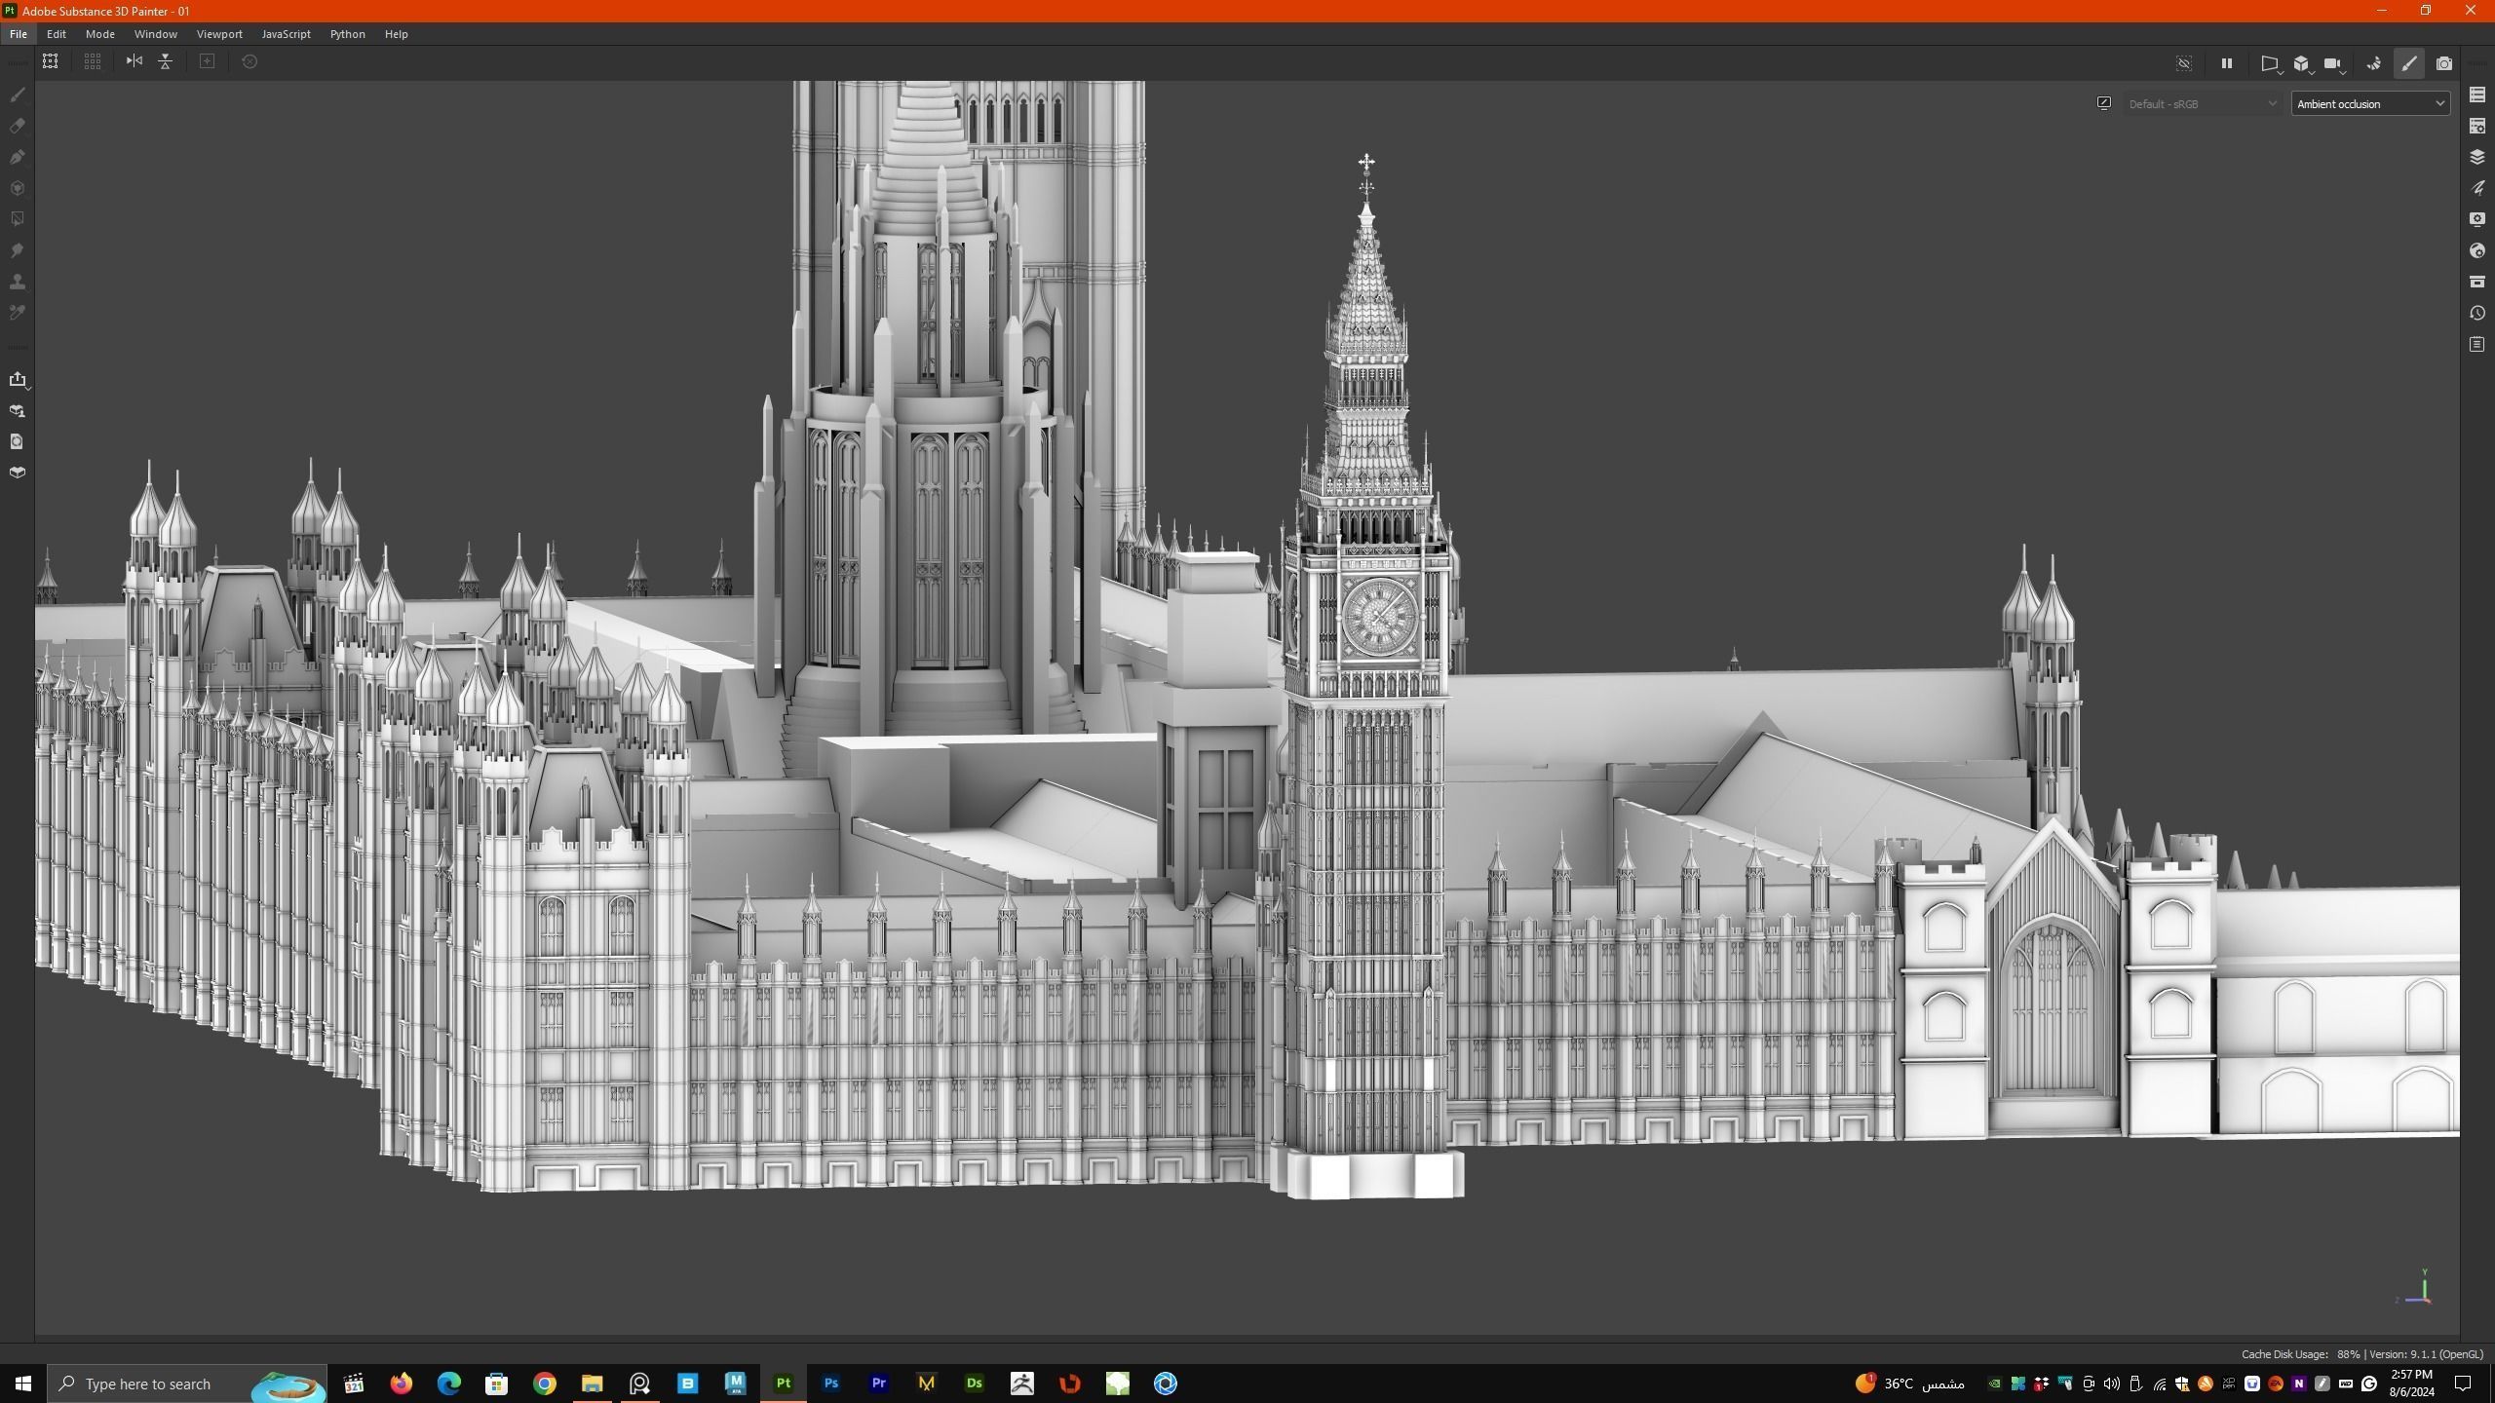Screen dimensions: 2495x1403
Task: Open the JavaScript menu
Action: (x=287, y=34)
